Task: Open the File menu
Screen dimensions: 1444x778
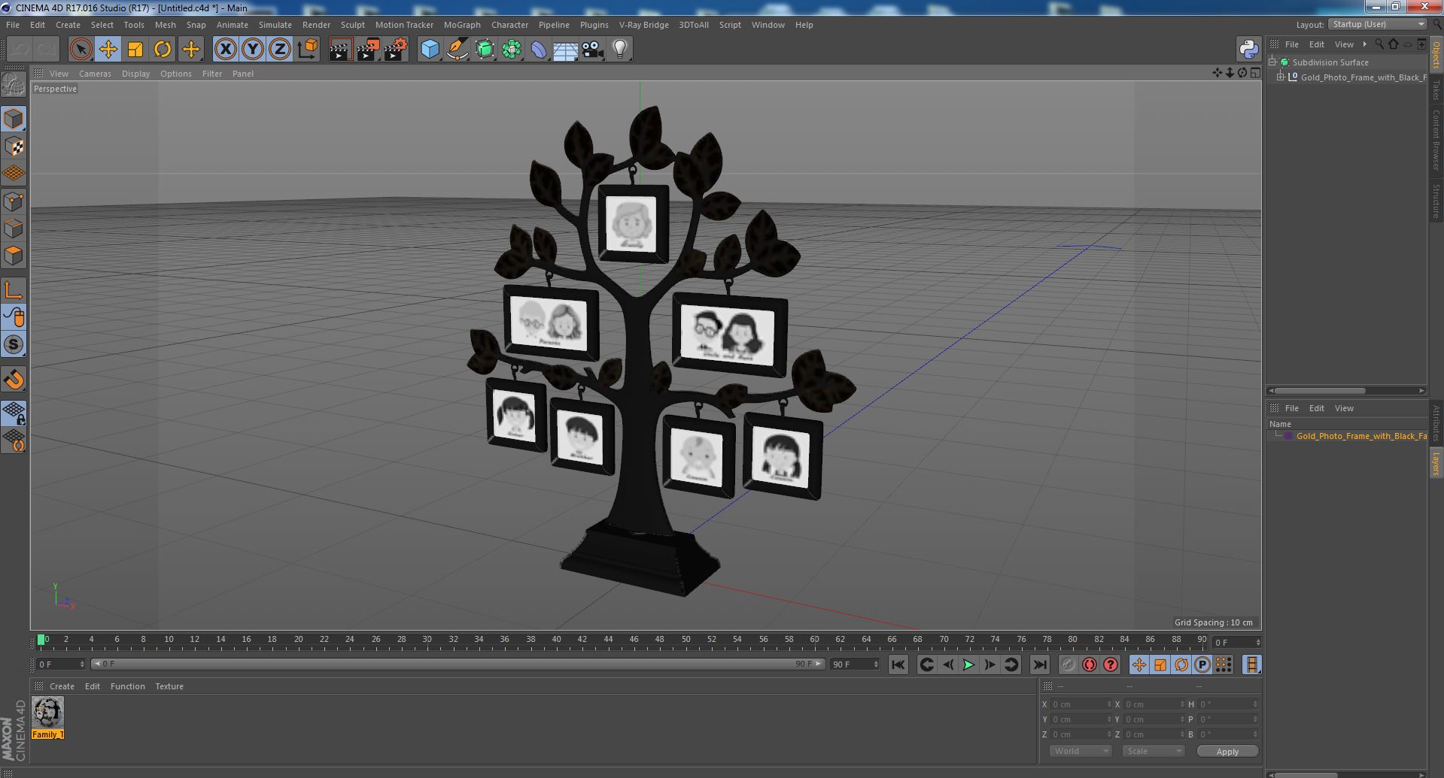Action: pos(13,25)
